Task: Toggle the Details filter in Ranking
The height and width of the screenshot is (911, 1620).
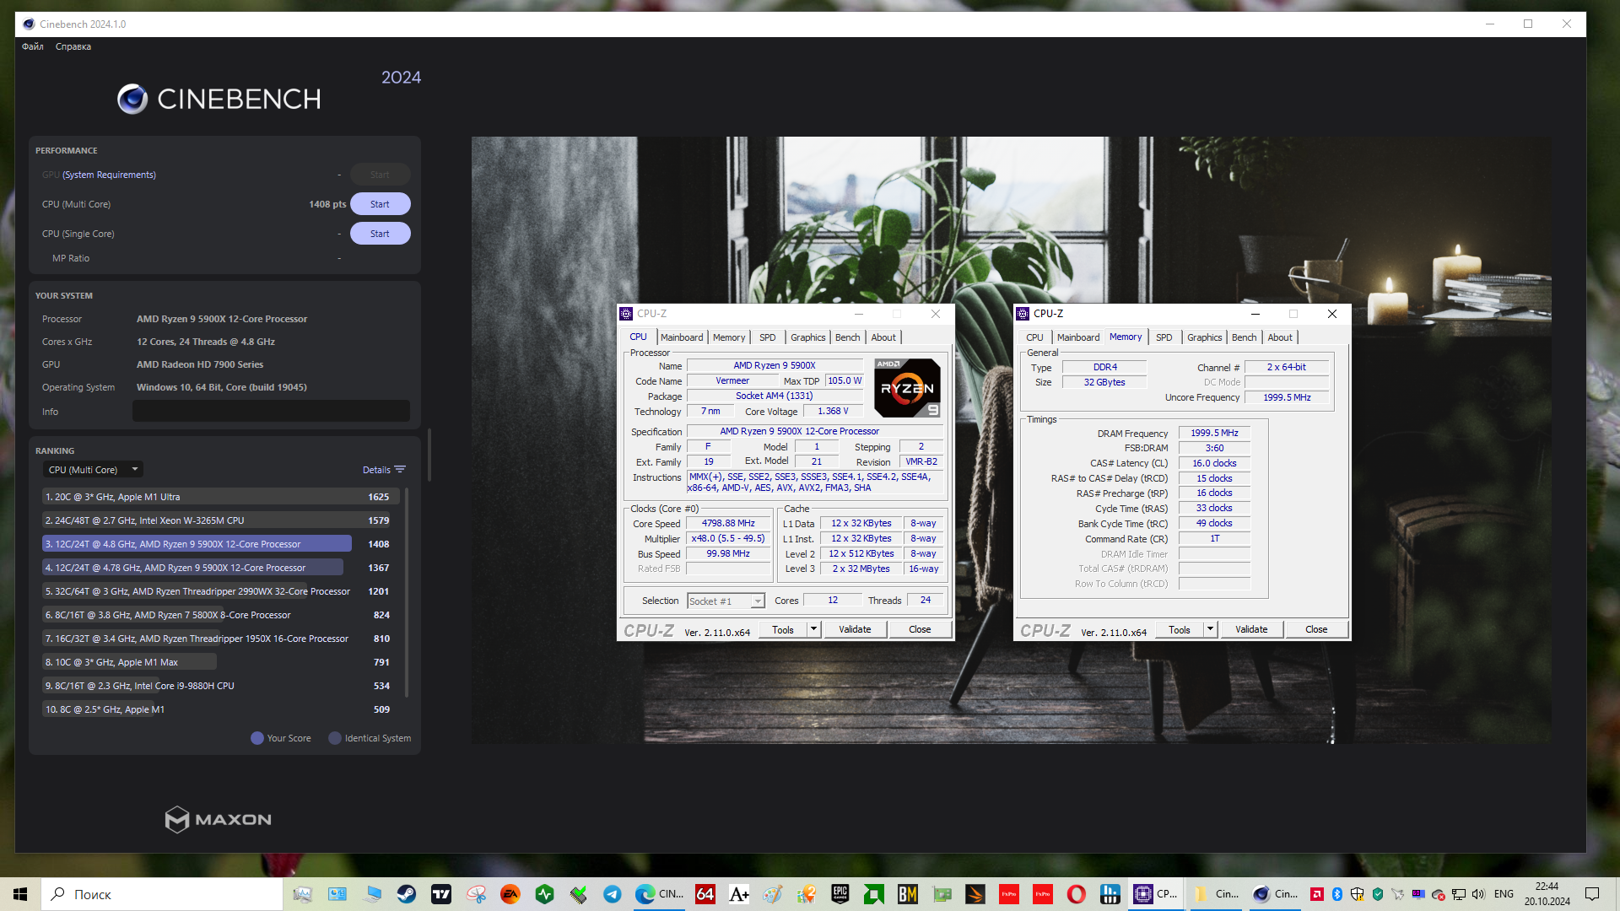Action: tap(384, 470)
